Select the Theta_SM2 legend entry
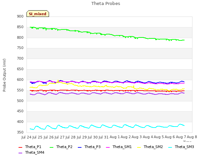The width and height of the screenshot is (212, 159). point(150,147)
